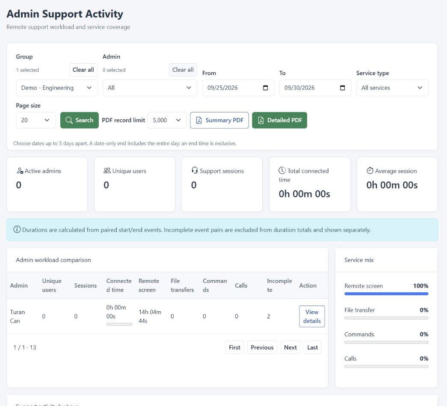Click the 1 selected group count label

(27, 70)
